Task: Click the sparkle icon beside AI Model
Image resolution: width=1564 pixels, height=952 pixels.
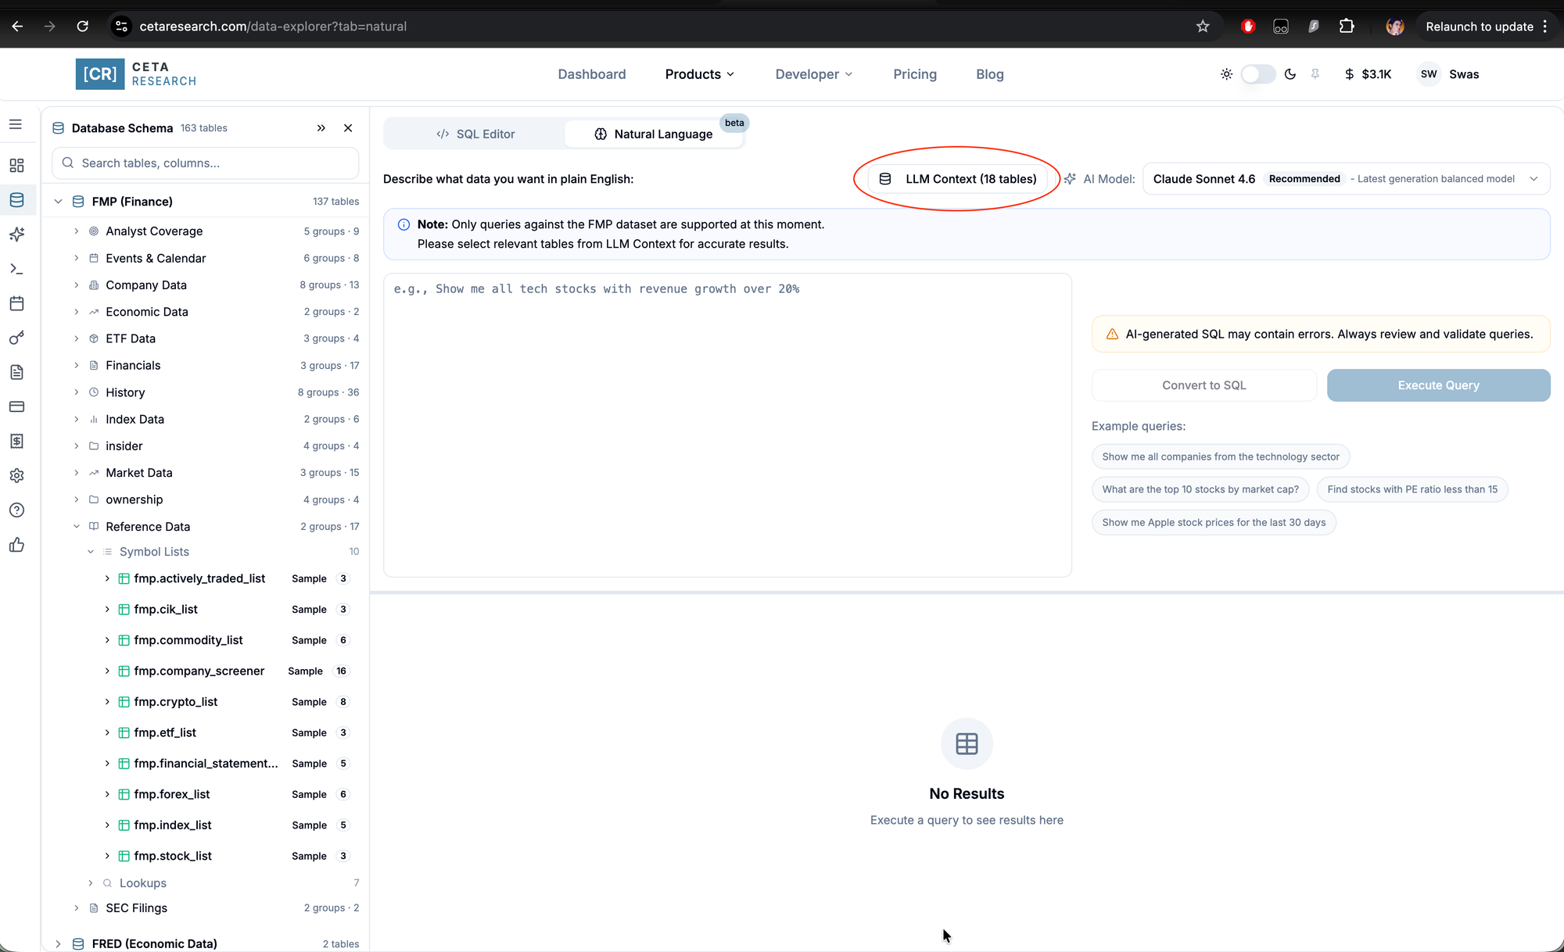Action: pyautogui.click(x=1070, y=179)
